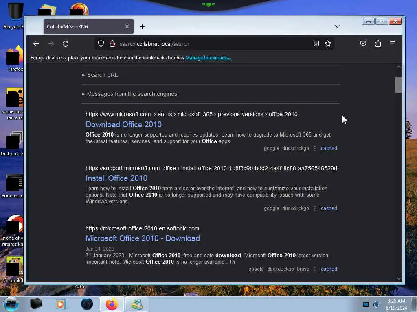This screenshot has width=417, height=312.
Task: Open the Download Office 2010 result
Action: [124, 124]
